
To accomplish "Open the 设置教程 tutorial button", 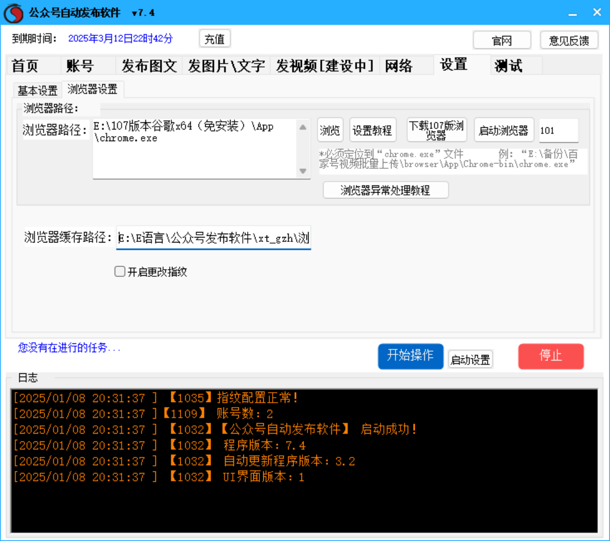I will coord(372,130).
